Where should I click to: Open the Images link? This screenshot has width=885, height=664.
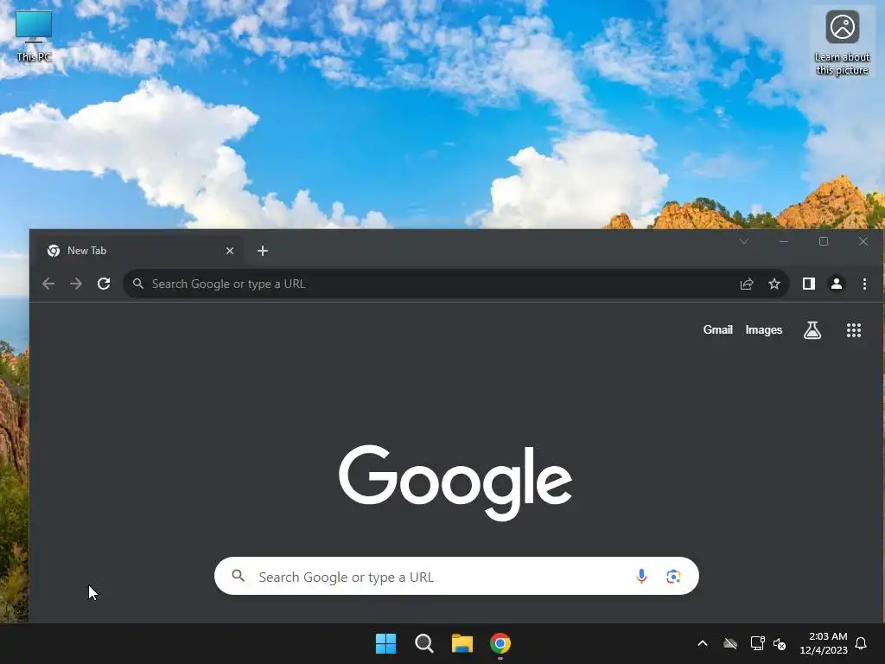[764, 330]
